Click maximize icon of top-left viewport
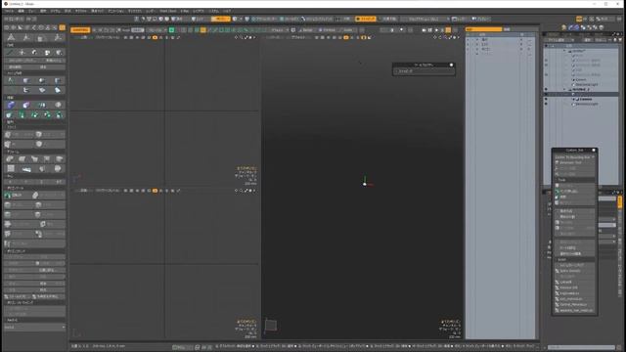This screenshot has height=352, width=626. [246, 37]
